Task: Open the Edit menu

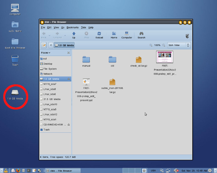Action: point(49,28)
